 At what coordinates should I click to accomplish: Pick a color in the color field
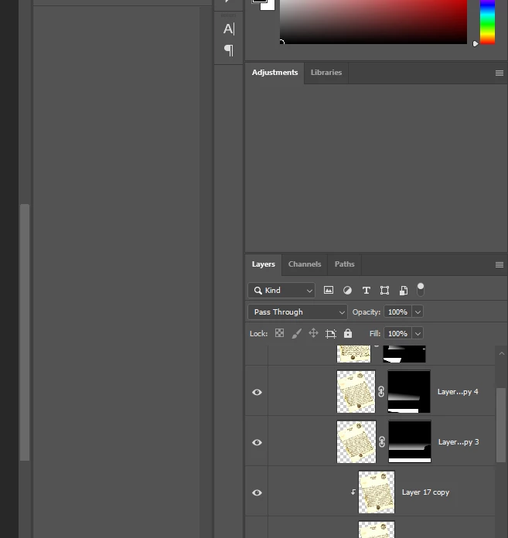(373, 22)
